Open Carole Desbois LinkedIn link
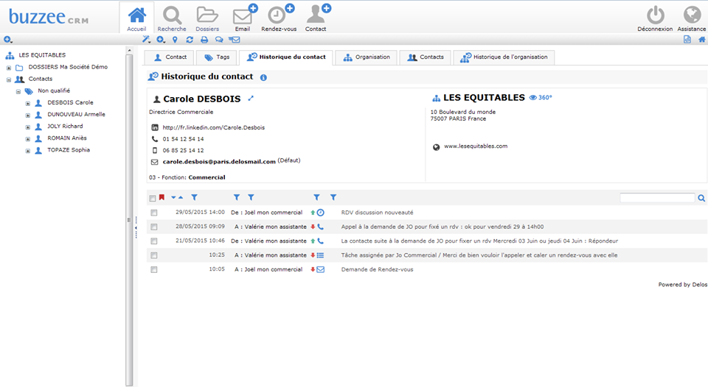 click(214, 127)
